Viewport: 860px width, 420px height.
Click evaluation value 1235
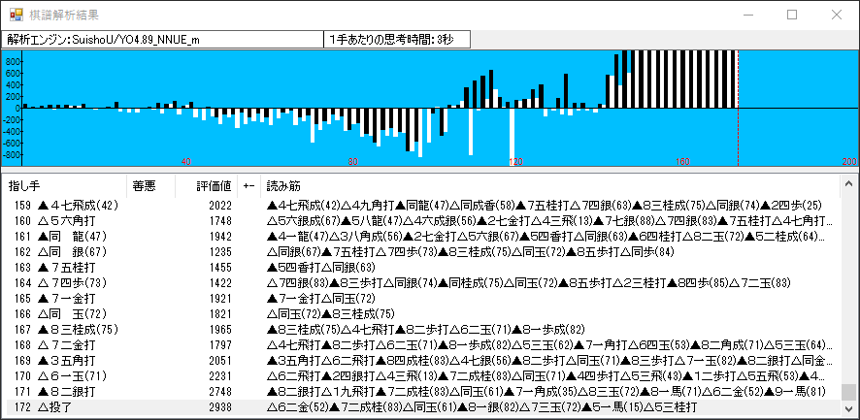pyautogui.click(x=220, y=252)
